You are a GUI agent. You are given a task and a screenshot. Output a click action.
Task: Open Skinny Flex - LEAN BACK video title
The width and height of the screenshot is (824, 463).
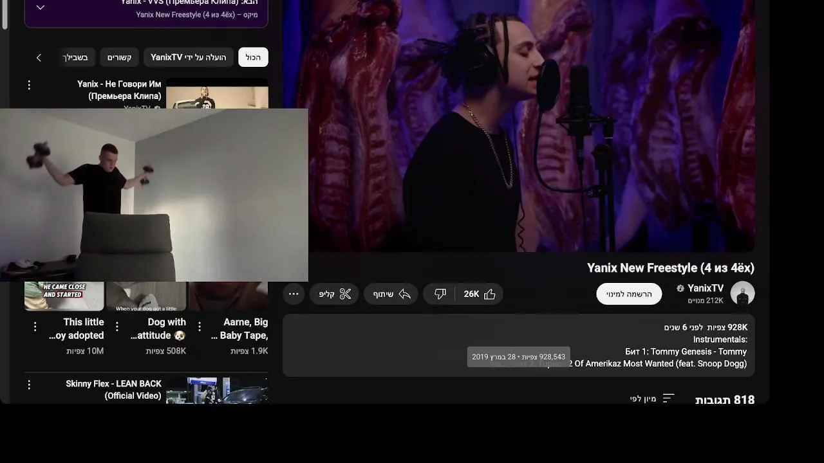point(113,390)
